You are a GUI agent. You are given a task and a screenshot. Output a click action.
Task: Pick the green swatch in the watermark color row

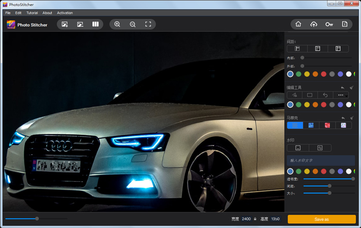(298, 171)
